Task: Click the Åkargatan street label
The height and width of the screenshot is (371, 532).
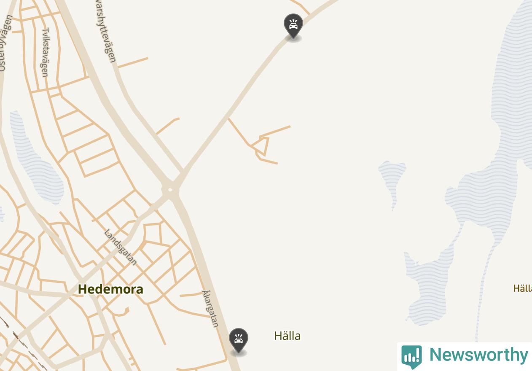Action: pyautogui.click(x=211, y=309)
